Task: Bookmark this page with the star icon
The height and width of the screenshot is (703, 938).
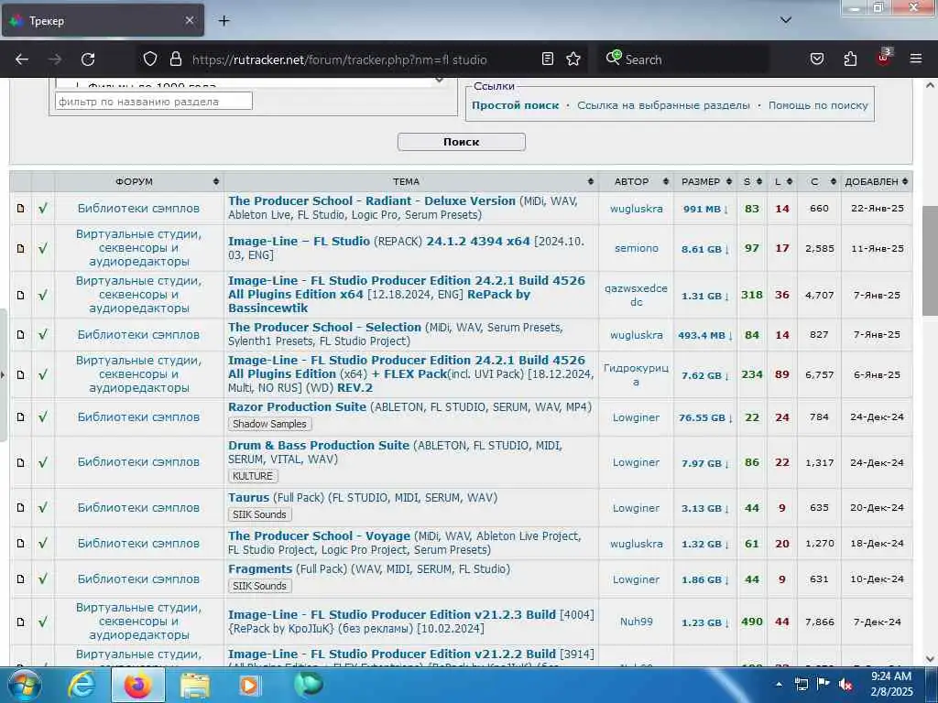Action: (x=573, y=59)
